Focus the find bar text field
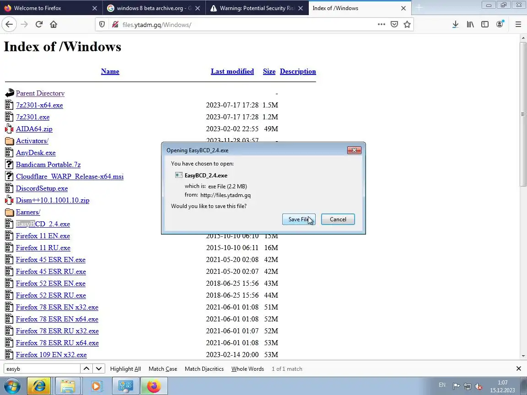Image resolution: width=527 pixels, height=395 pixels. (x=42, y=368)
